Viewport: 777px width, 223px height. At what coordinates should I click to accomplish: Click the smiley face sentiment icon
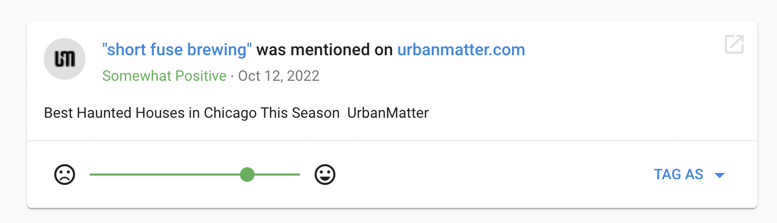(x=325, y=175)
